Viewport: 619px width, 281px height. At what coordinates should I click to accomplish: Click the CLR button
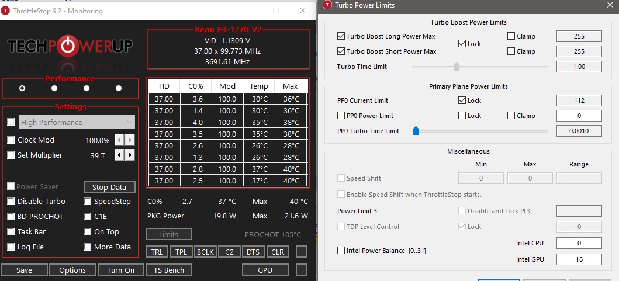point(278,252)
